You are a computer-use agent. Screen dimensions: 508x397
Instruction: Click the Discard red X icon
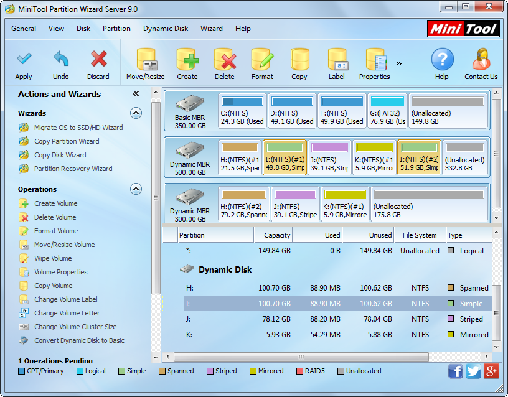click(x=98, y=58)
